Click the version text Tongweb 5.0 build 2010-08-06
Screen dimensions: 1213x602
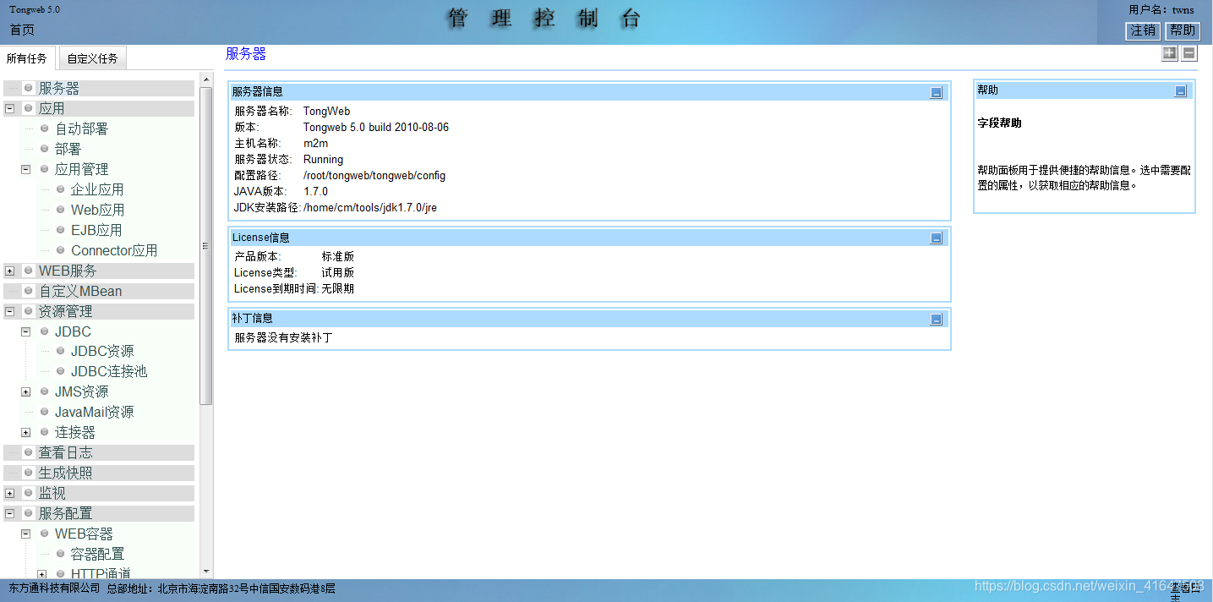coord(376,128)
